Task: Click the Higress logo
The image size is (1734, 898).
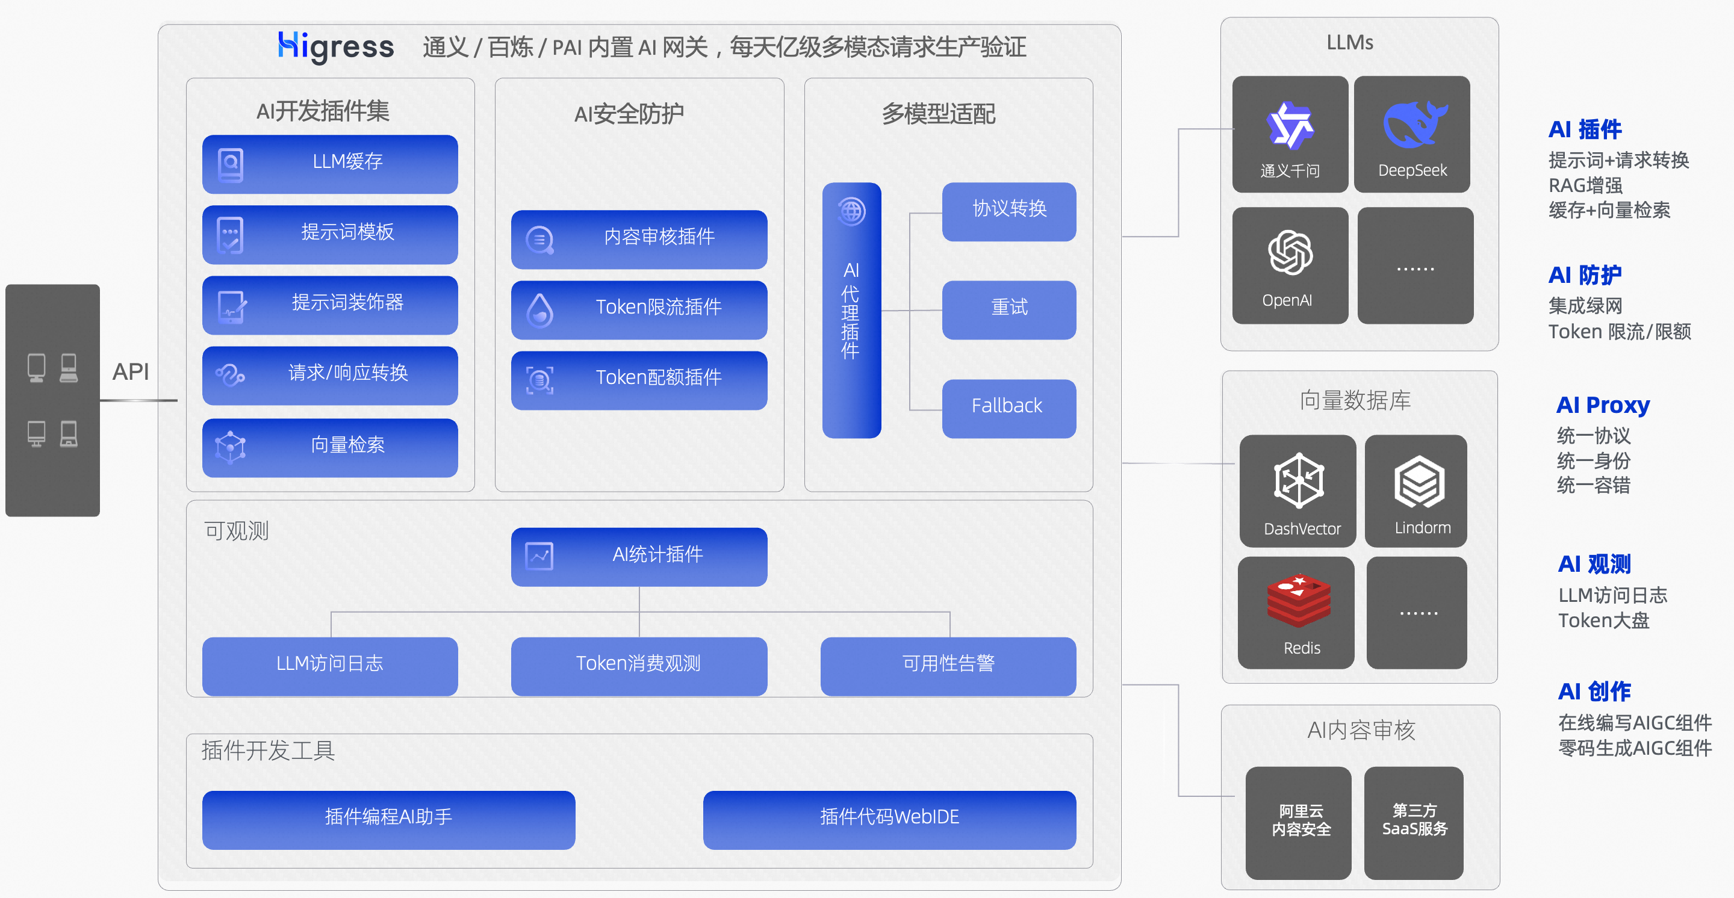Action: click(x=335, y=47)
